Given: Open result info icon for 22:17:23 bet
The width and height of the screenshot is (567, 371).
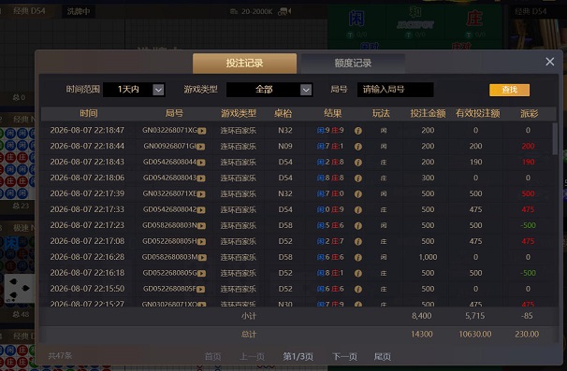Looking at the screenshot, I should pos(358,226).
